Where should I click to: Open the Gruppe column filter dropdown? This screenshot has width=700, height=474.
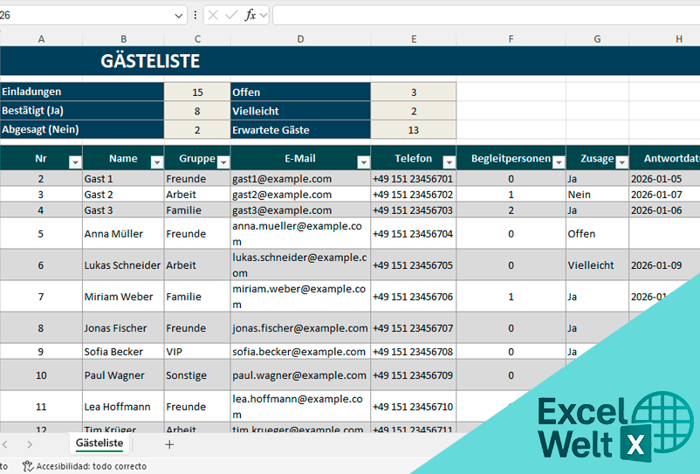223,163
